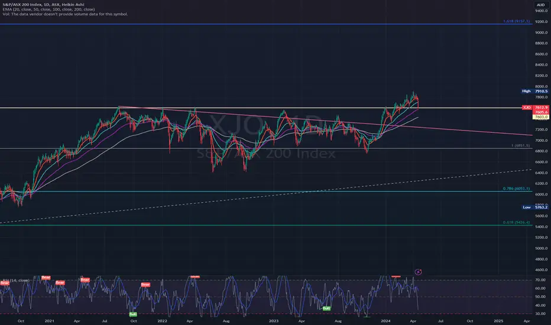Click the 7612.9 last price label

[541, 108]
